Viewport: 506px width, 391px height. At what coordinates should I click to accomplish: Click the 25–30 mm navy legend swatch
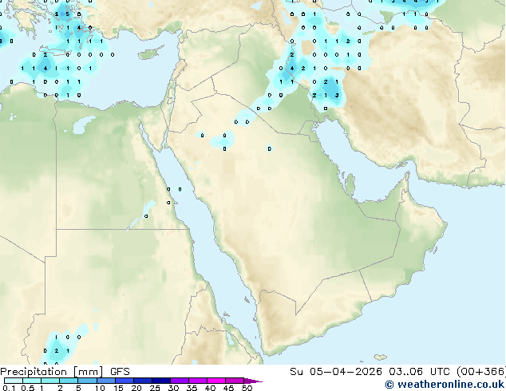tap(161, 381)
